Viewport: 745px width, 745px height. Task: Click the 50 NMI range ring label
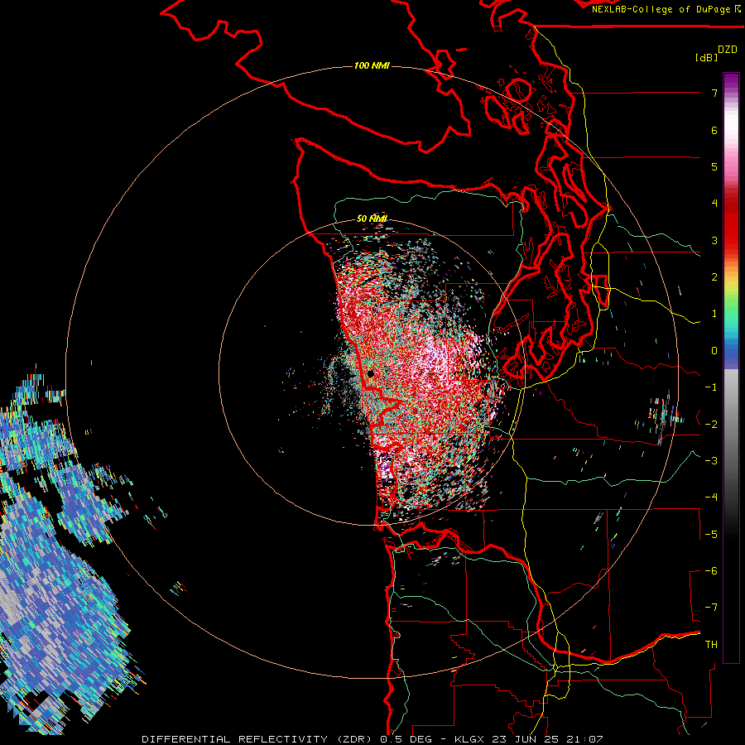pos(372,219)
